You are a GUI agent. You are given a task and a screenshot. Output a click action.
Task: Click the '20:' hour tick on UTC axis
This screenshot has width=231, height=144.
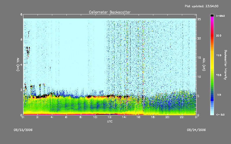(x=167, y=117)
